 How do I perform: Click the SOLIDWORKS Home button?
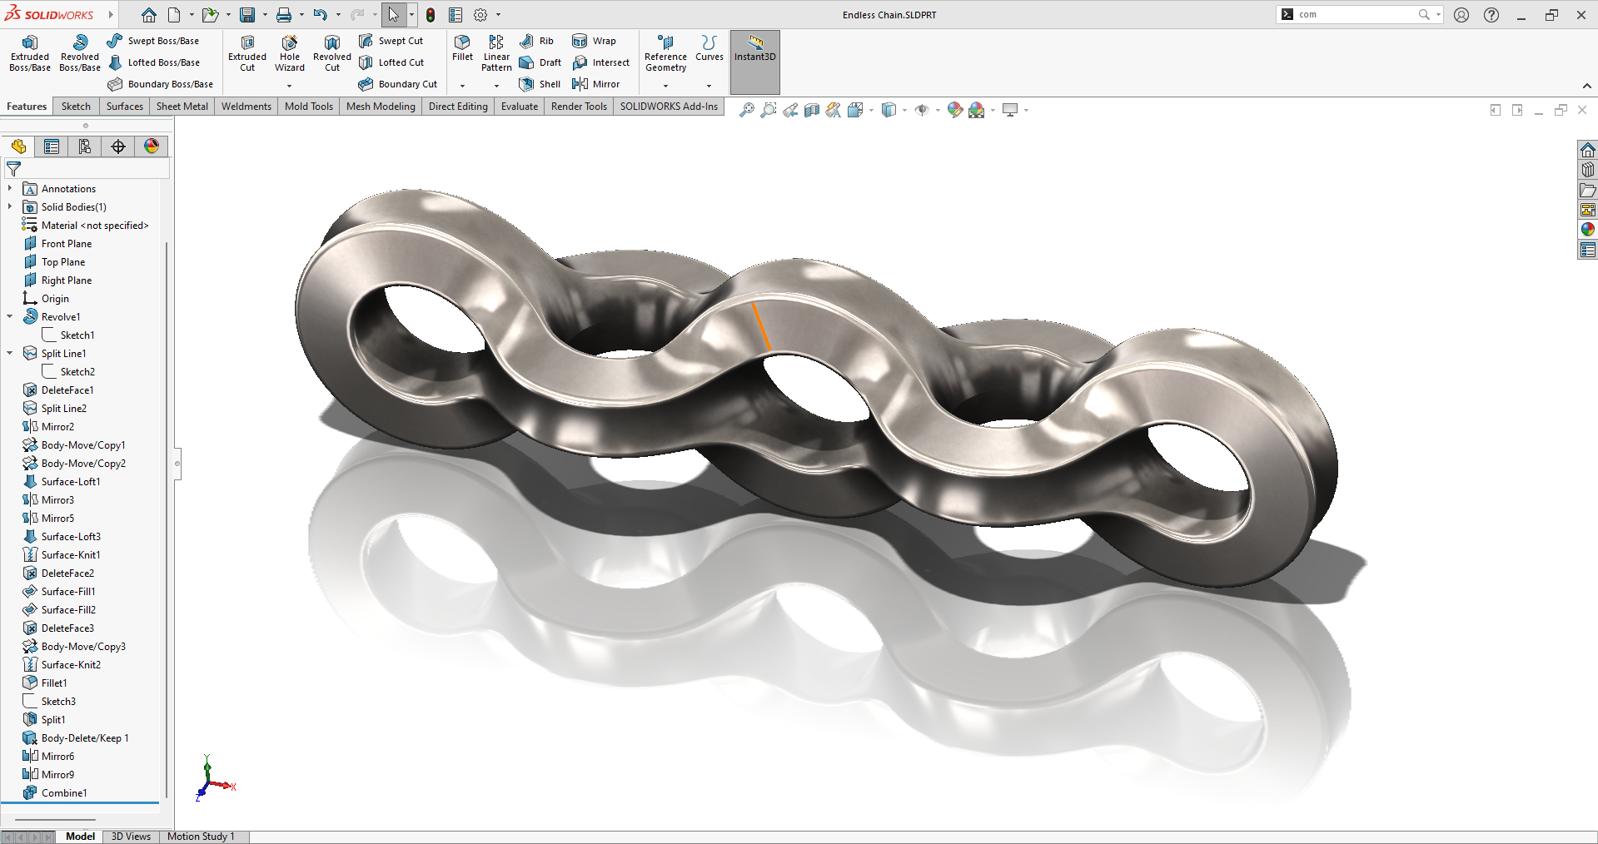[x=148, y=15]
